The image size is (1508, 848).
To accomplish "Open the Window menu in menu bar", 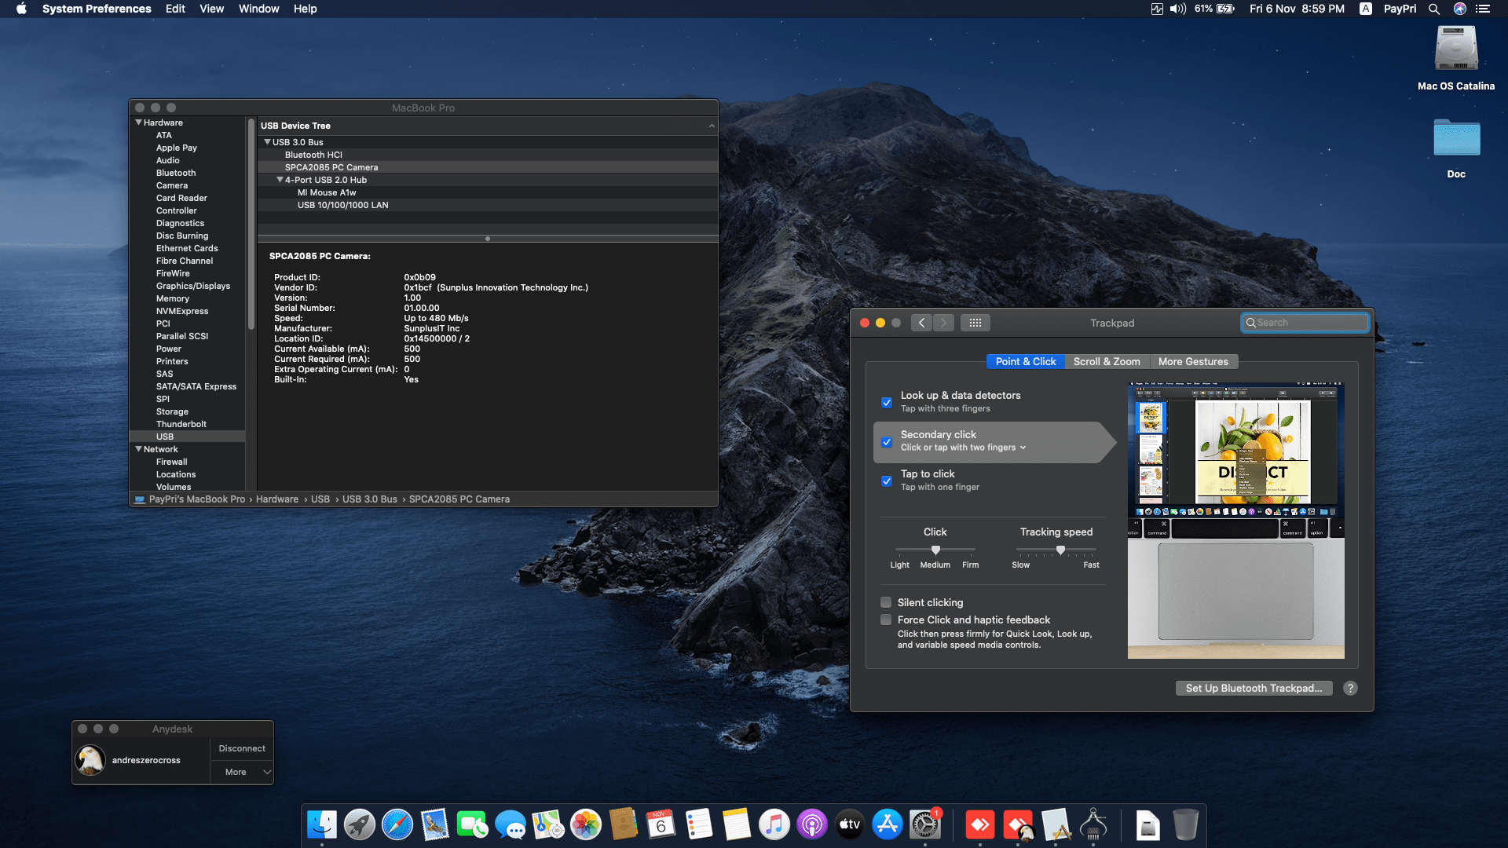I will [258, 9].
